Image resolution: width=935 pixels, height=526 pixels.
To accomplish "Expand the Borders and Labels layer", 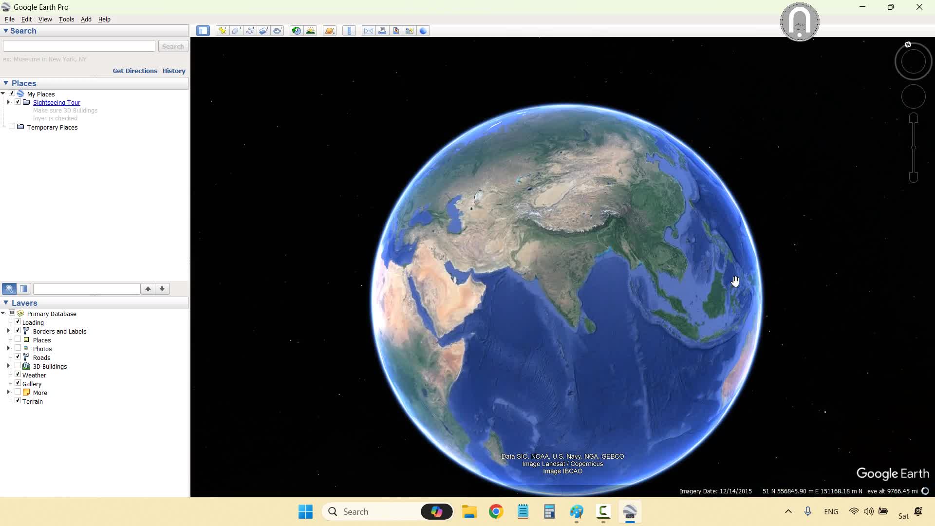I will [x=8, y=331].
